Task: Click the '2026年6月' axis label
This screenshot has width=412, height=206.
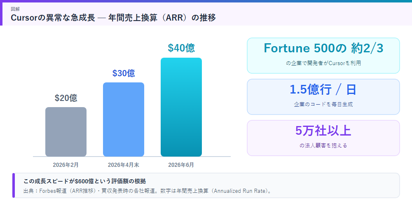Action: (x=181, y=165)
